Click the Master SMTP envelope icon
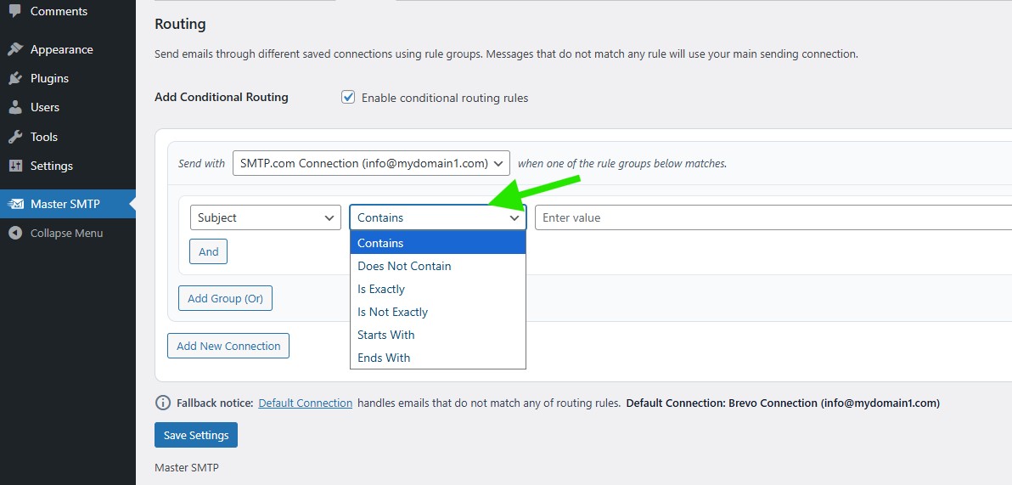Image resolution: width=1012 pixels, height=485 pixels. [15, 204]
